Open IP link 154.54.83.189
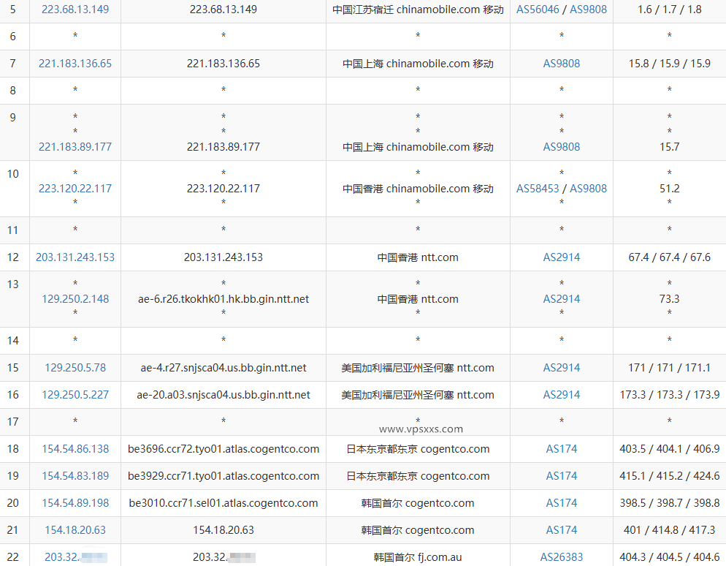The width and height of the screenshot is (726, 566). pyautogui.click(x=75, y=475)
